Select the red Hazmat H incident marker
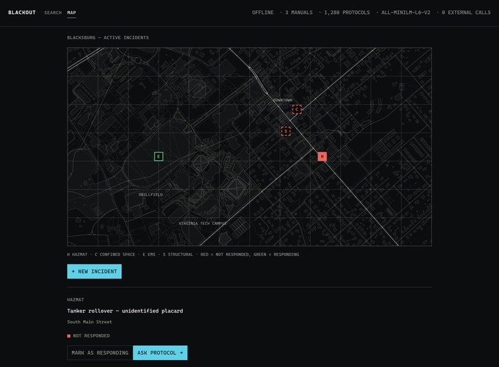Viewport: 499px width, 367px height. [322, 156]
